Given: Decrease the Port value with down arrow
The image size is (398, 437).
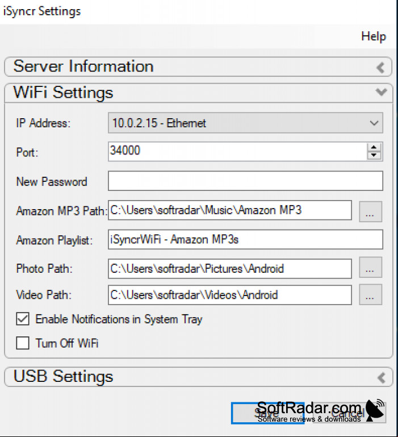Looking at the screenshot, I should (x=374, y=155).
